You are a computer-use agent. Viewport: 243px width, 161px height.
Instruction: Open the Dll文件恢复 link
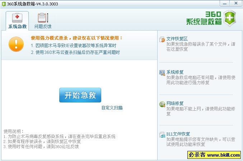[x=178, y=134]
